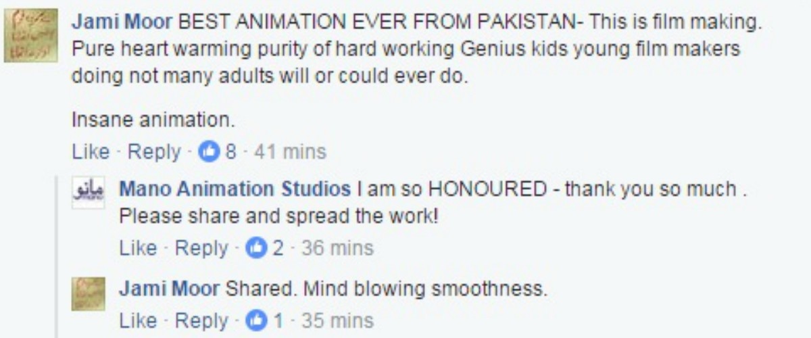
Task: View the 8 reactions count on top comment
Action: click(x=231, y=152)
